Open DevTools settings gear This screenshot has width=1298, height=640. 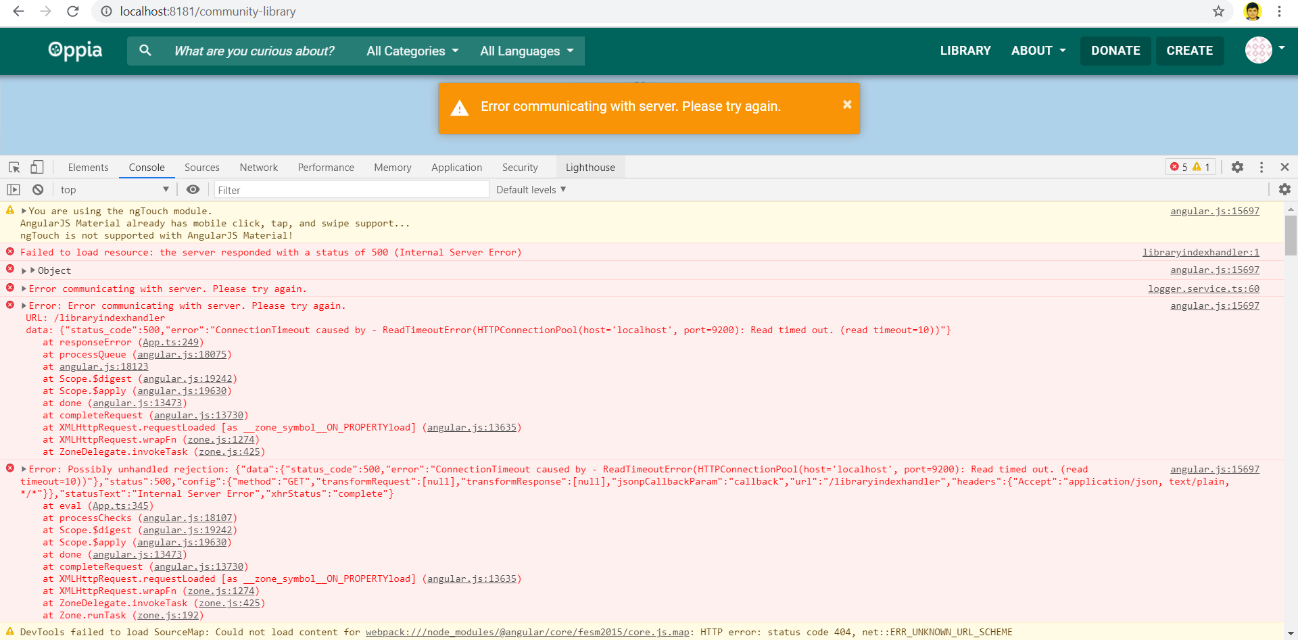[1237, 167]
